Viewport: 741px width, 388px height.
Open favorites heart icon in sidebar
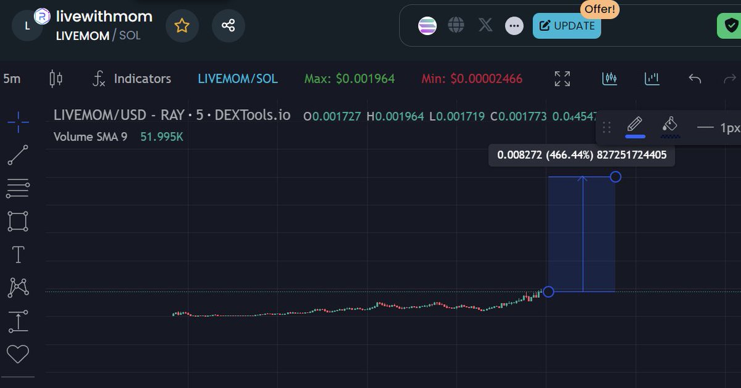pos(18,354)
